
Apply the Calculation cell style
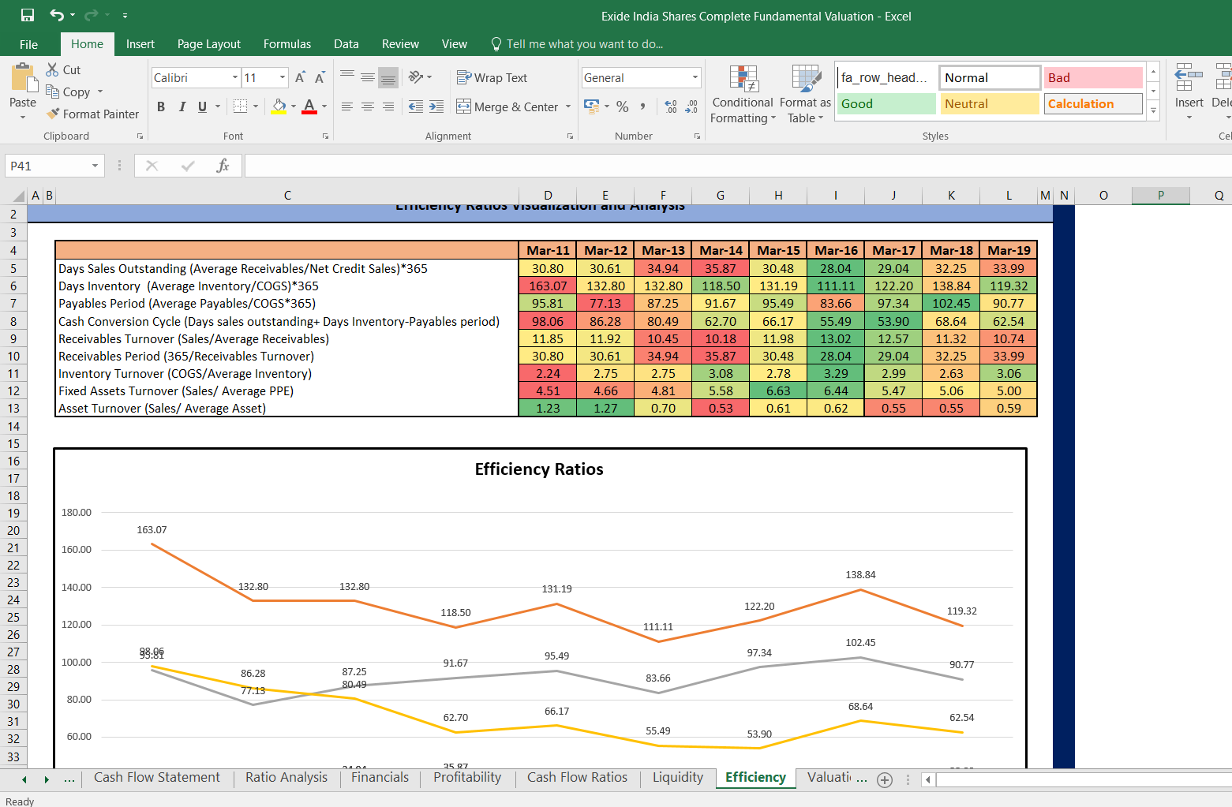click(1094, 103)
